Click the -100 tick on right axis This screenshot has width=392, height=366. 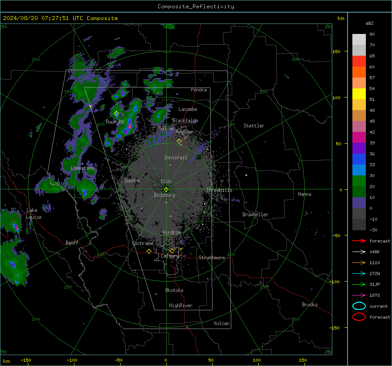coord(334,282)
